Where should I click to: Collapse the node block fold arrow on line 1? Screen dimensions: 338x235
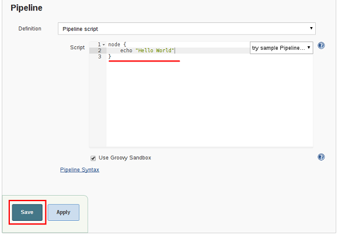pyautogui.click(x=104, y=45)
